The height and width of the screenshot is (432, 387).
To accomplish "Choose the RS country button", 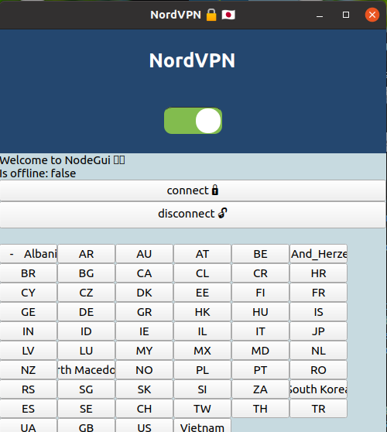I will (29, 389).
